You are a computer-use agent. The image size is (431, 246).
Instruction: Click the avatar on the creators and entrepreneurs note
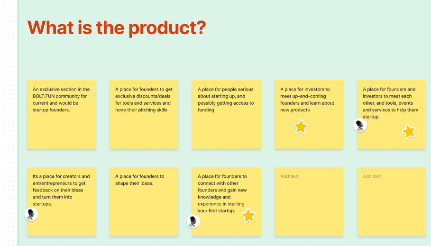31,214
